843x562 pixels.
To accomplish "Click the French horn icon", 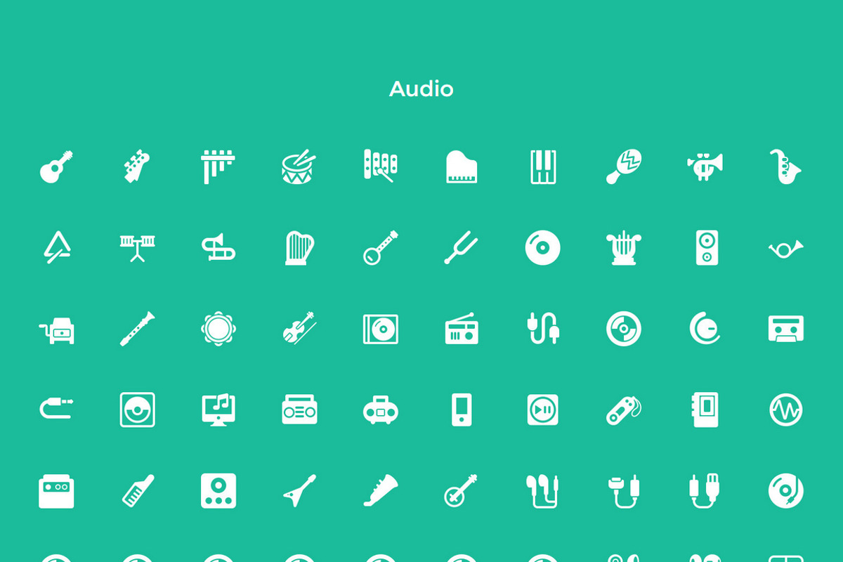I will (785, 248).
